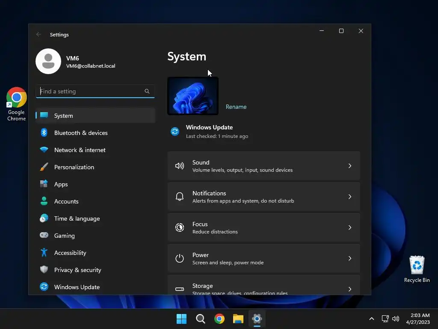The width and height of the screenshot is (438, 329).
Task: Click the volume speaker icon in system tray
Action: pyautogui.click(x=396, y=319)
